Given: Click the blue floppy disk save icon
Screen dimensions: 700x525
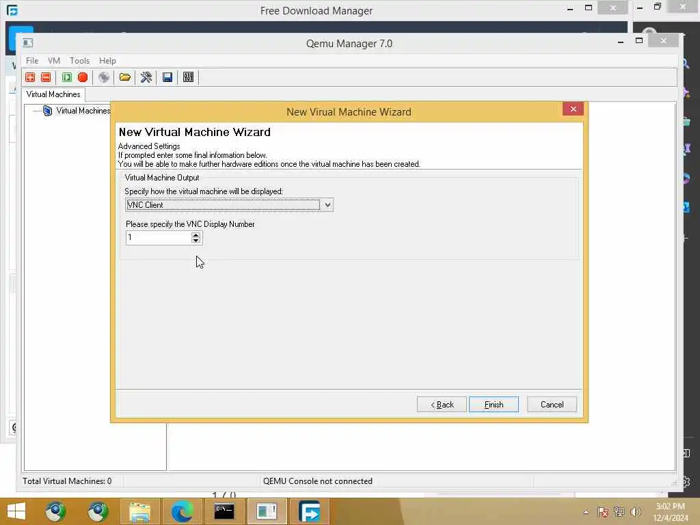Looking at the screenshot, I should pyautogui.click(x=167, y=77).
